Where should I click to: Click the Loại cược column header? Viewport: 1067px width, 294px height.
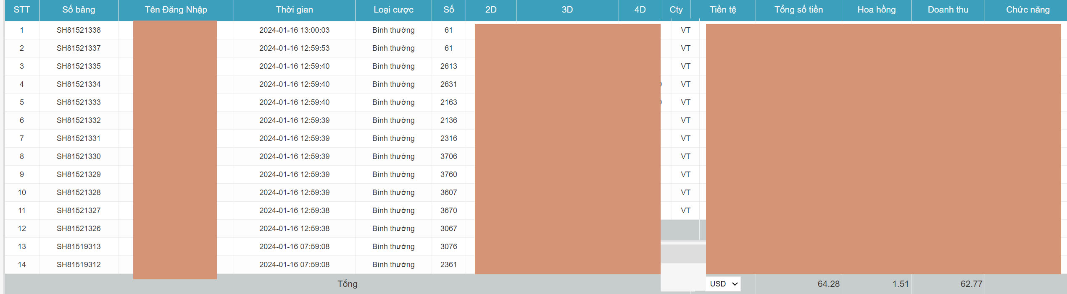click(393, 10)
